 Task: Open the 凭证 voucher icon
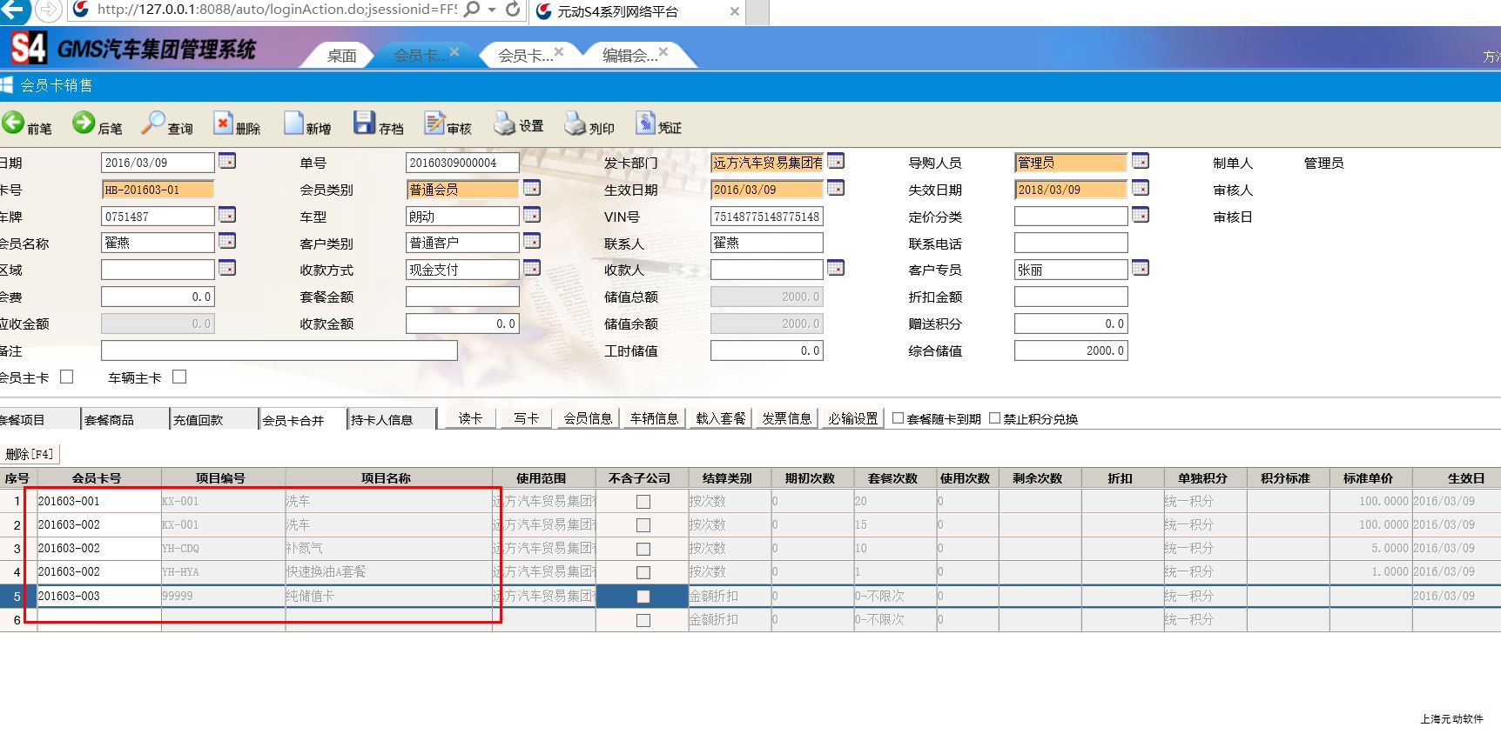coord(645,123)
